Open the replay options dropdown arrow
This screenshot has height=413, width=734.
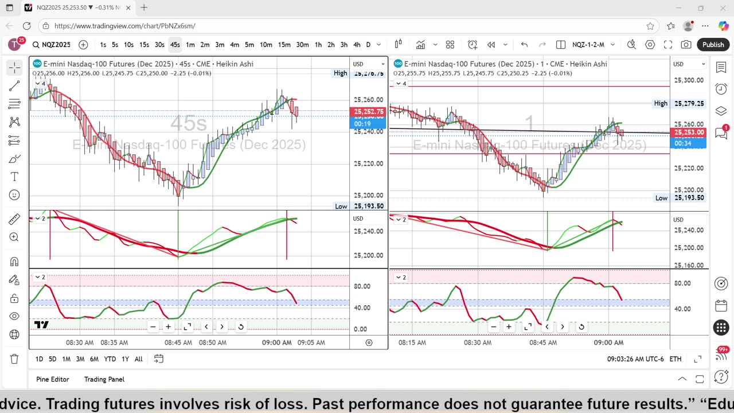(505, 45)
